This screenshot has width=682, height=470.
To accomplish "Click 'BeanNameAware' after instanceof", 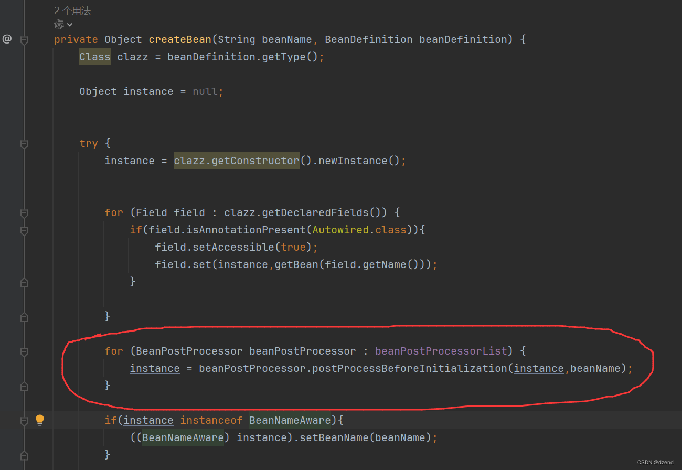I will point(290,420).
